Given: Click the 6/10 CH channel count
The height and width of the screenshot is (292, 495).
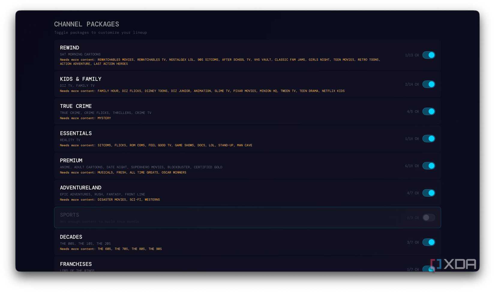Looking at the screenshot, I should click(x=412, y=166).
